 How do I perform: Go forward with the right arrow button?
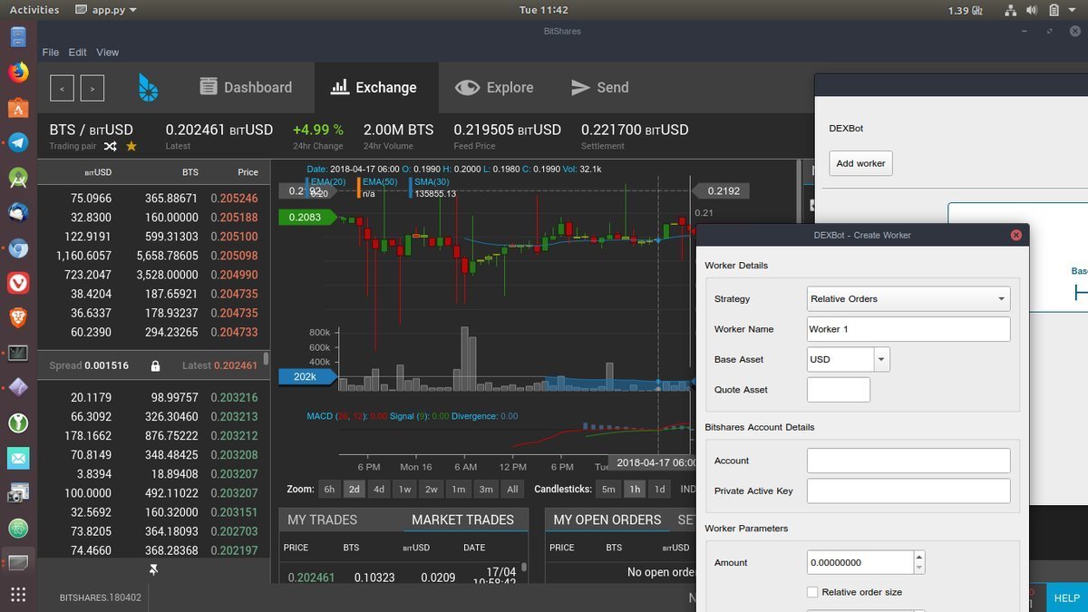pos(92,88)
